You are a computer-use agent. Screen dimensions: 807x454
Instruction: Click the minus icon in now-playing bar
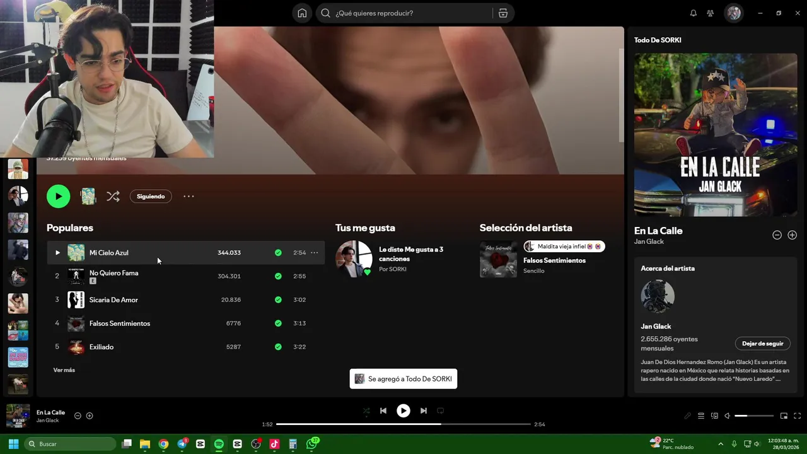[x=78, y=416]
